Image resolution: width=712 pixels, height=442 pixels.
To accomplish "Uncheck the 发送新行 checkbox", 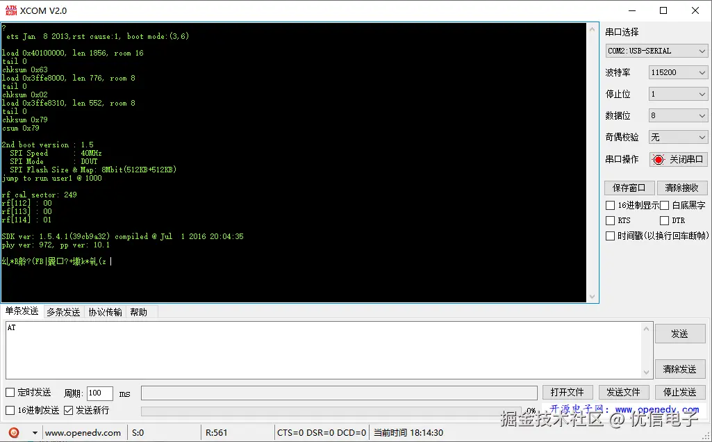I will click(68, 410).
